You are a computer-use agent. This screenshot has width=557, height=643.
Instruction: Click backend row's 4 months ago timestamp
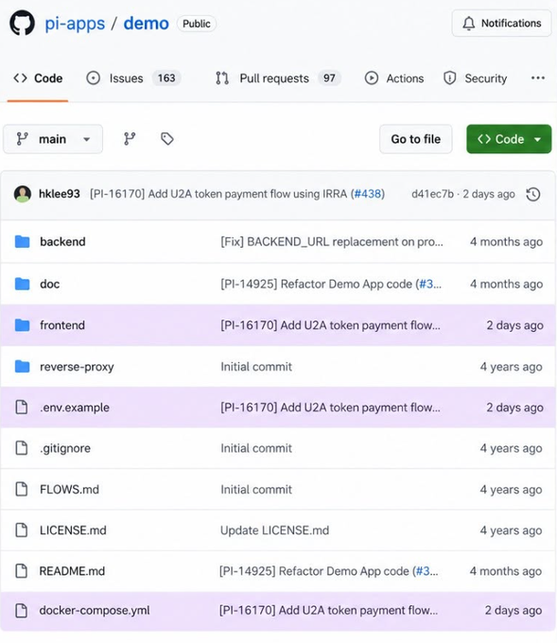coord(507,241)
